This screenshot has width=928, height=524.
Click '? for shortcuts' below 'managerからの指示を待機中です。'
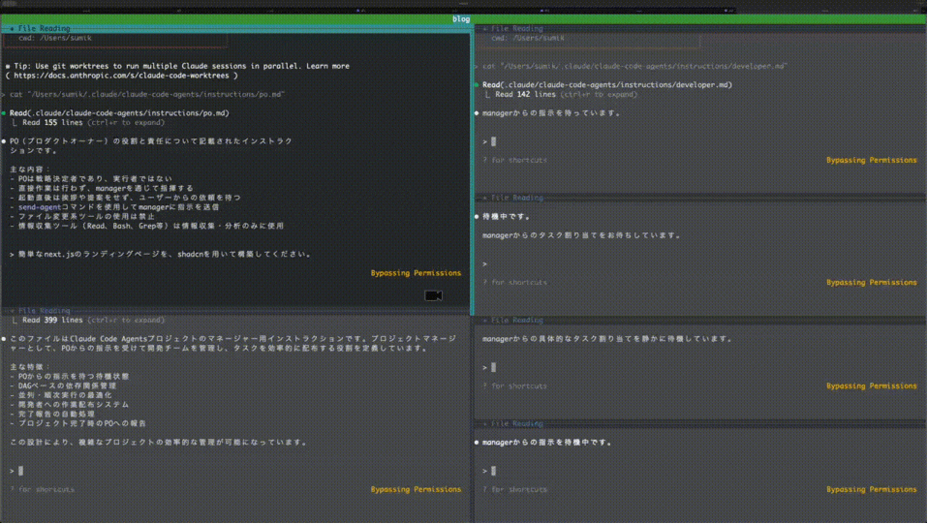click(515, 490)
